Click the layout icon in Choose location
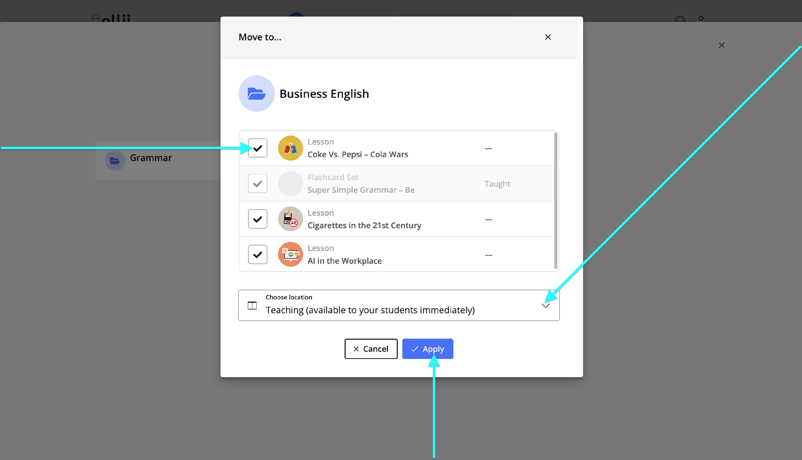Viewport: 802px width, 460px height. (252, 306)
